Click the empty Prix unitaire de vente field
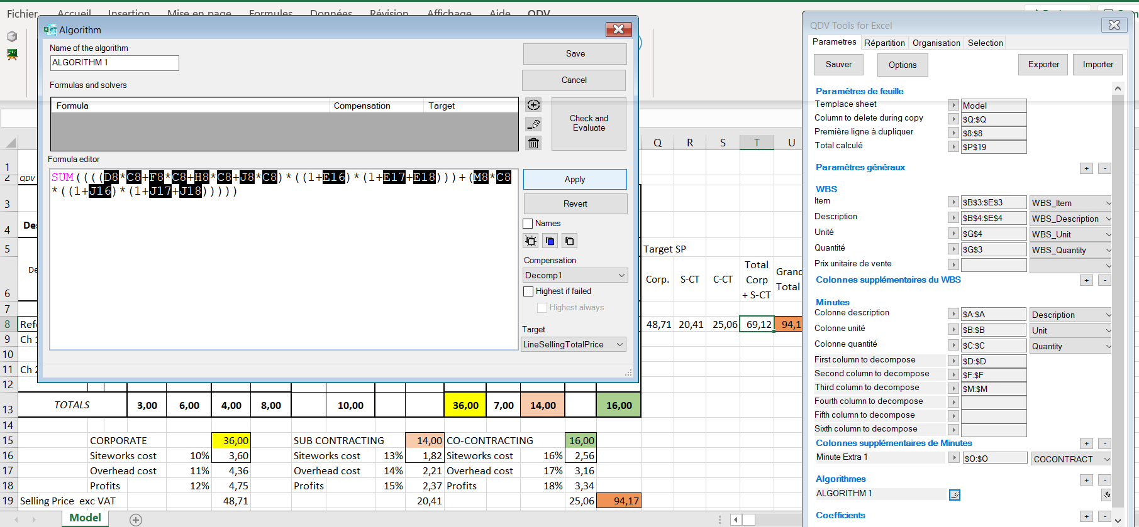Screen dimensions: 1139x527 (x=994, y=265)
